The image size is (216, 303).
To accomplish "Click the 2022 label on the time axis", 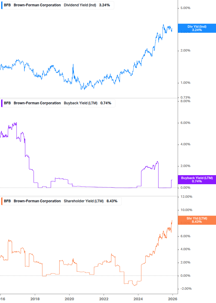I will tap(104, 299).
